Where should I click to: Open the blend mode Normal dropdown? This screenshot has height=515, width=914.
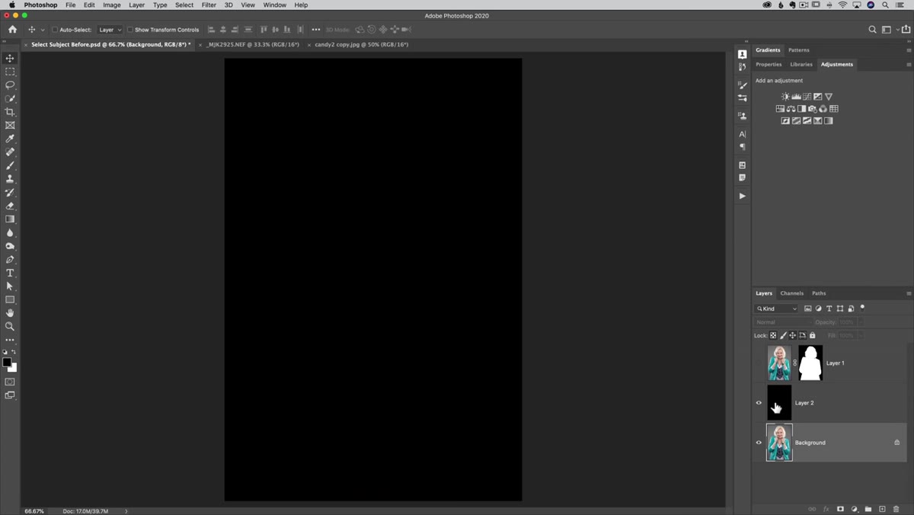[x=782, y=322]
